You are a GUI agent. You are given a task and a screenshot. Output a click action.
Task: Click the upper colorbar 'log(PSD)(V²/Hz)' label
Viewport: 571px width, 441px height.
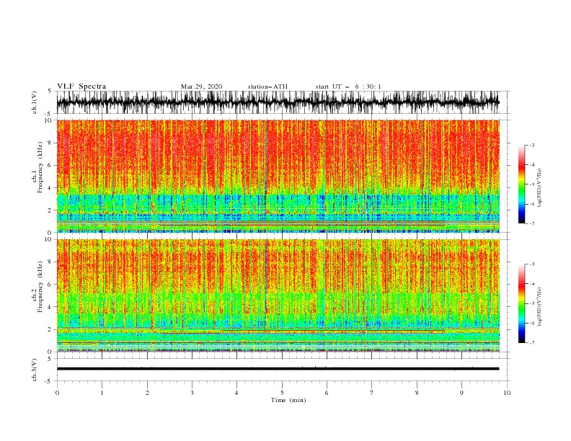[x=540, y=188]
